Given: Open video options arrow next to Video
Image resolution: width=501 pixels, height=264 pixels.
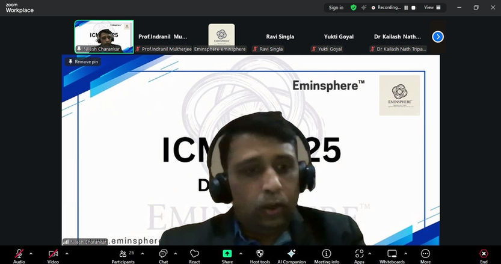Looking at the screenshot, I should point(67,254).
